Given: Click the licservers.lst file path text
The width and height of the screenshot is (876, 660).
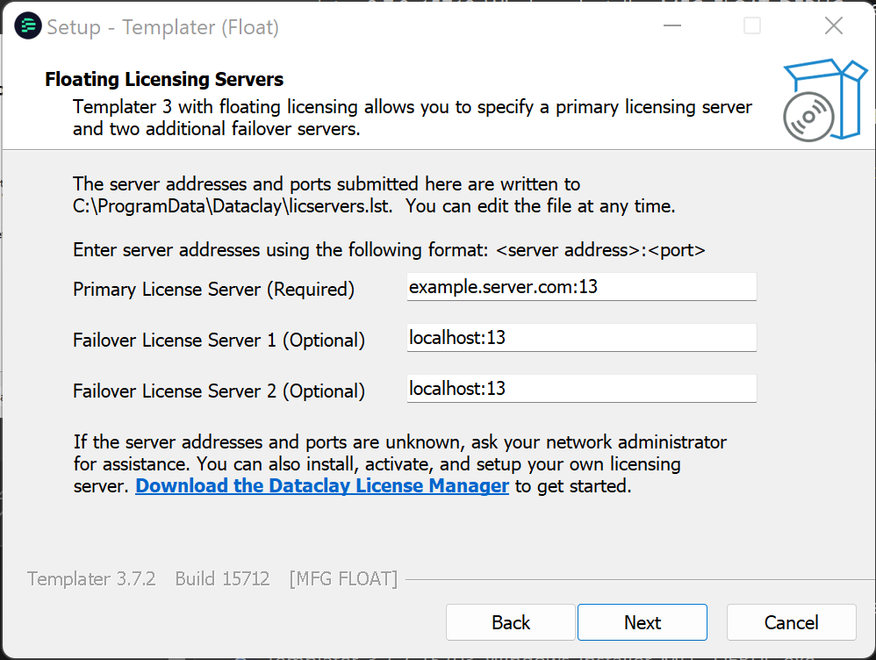Looking at the screenshot, I should (x=233, y=206).
